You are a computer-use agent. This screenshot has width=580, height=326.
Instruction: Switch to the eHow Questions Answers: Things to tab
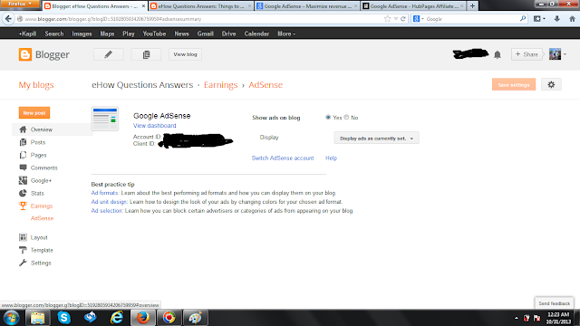click(201, 6)
